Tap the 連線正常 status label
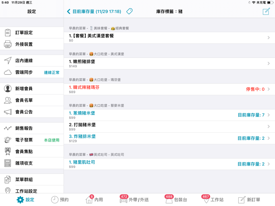Image resolution: width=275 pixels, height=206 pixels. click(x=52, y=72)
